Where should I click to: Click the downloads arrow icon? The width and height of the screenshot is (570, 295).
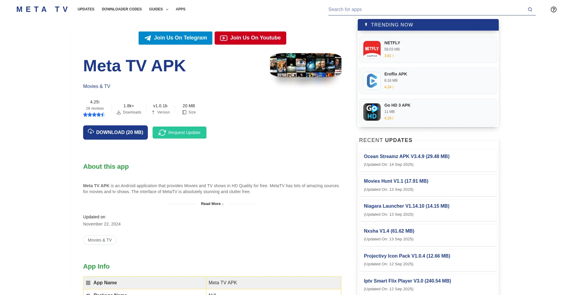click(x=119, y=112)
